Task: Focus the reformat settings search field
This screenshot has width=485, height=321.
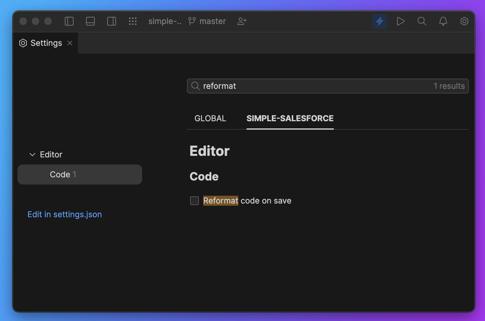Action: coord(328,86)
